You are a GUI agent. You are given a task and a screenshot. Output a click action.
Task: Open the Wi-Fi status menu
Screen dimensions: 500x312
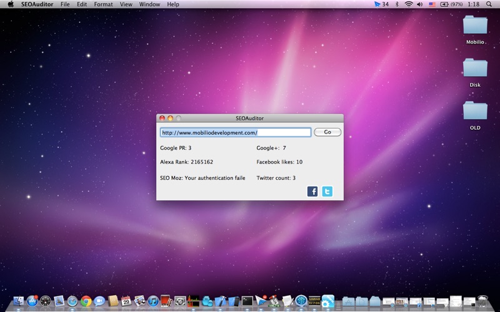click(x=409, y=4)
